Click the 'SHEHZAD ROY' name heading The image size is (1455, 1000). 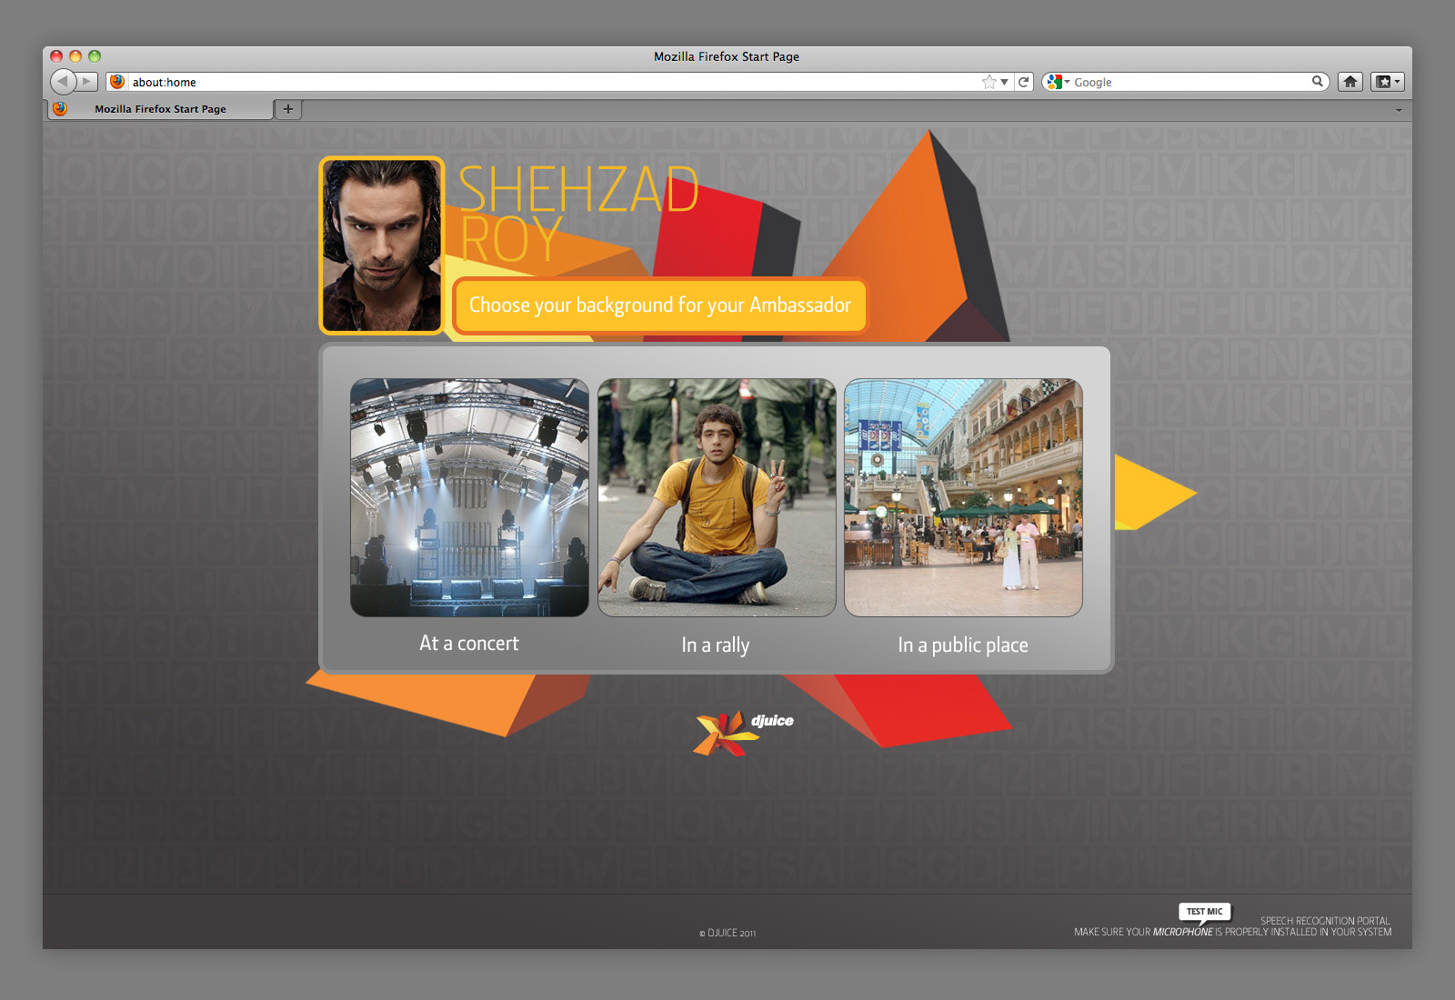click(578, 214)
